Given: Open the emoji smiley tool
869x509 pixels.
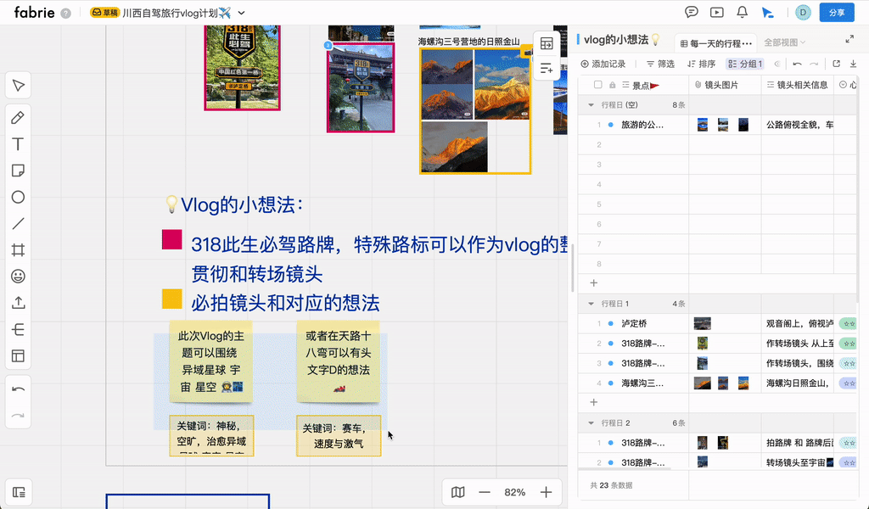Looking at the screenshot, I should tap(19, 277).
